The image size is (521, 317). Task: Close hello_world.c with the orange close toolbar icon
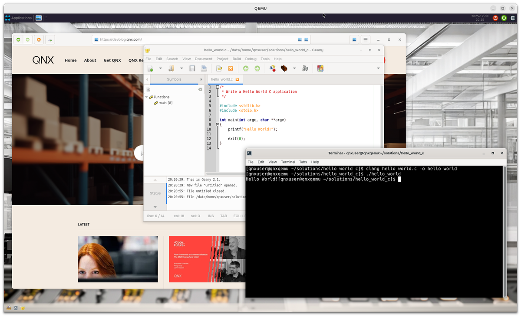tap(231, 68)
